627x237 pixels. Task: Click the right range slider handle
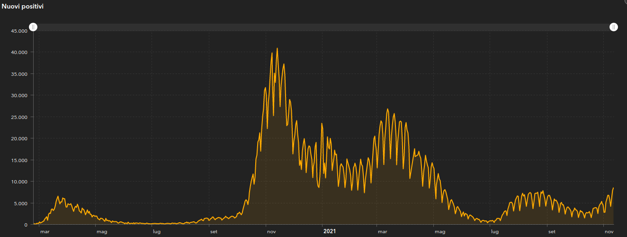coord(613,27)
